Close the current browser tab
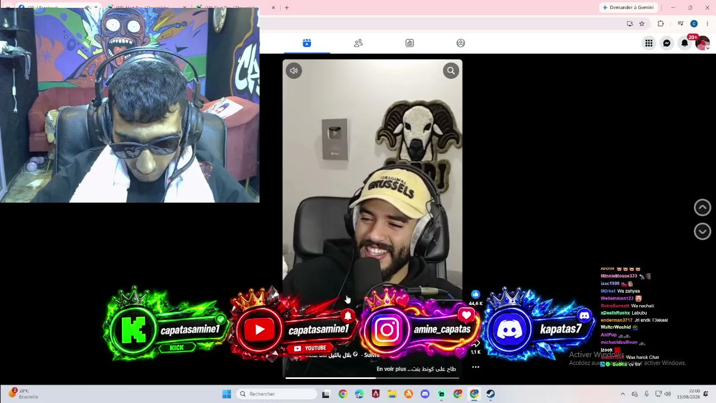 [x=273, y=8]
